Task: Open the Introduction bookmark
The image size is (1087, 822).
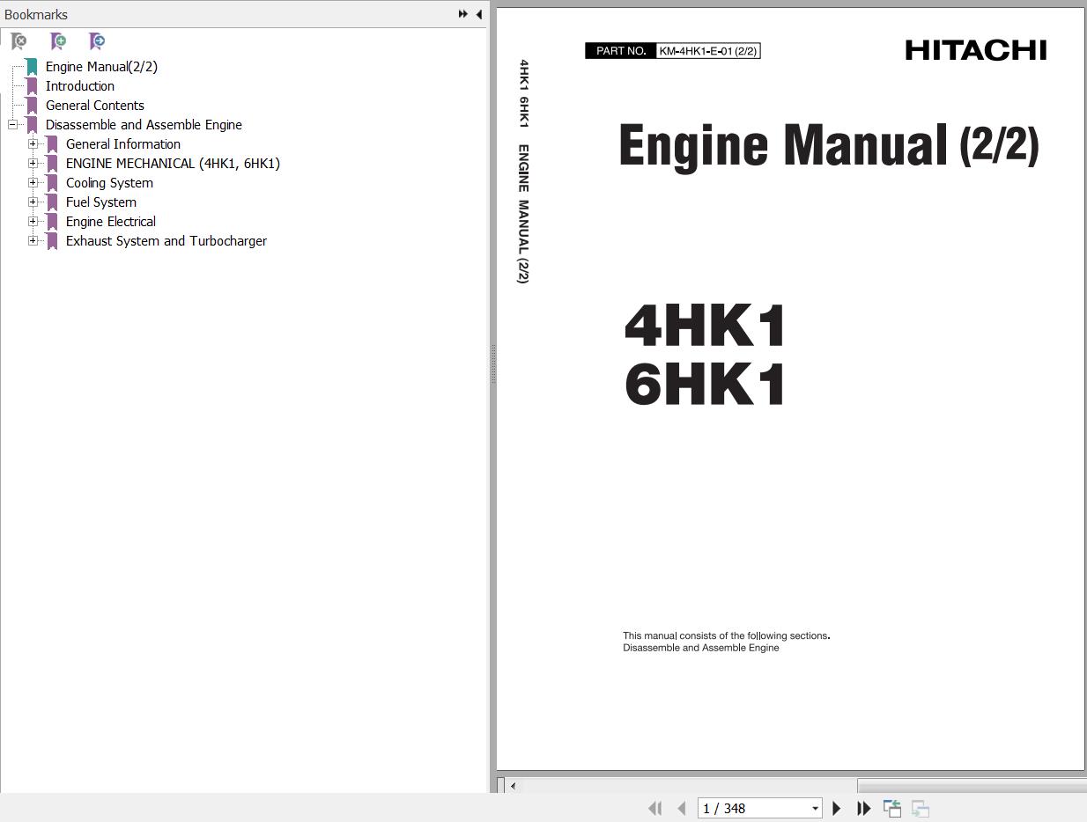Action: coord(80,86)
